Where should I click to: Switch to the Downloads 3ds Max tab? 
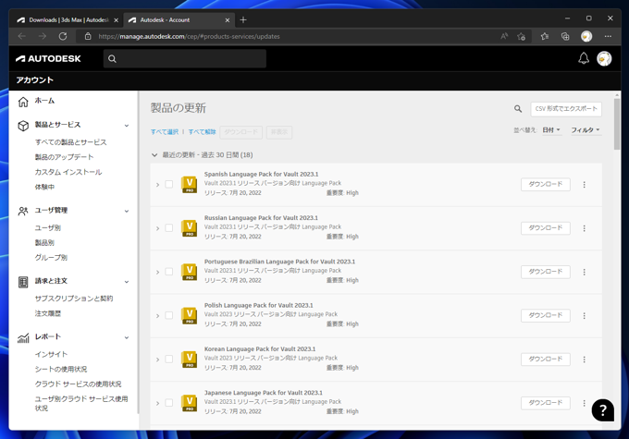click(68, 20)
